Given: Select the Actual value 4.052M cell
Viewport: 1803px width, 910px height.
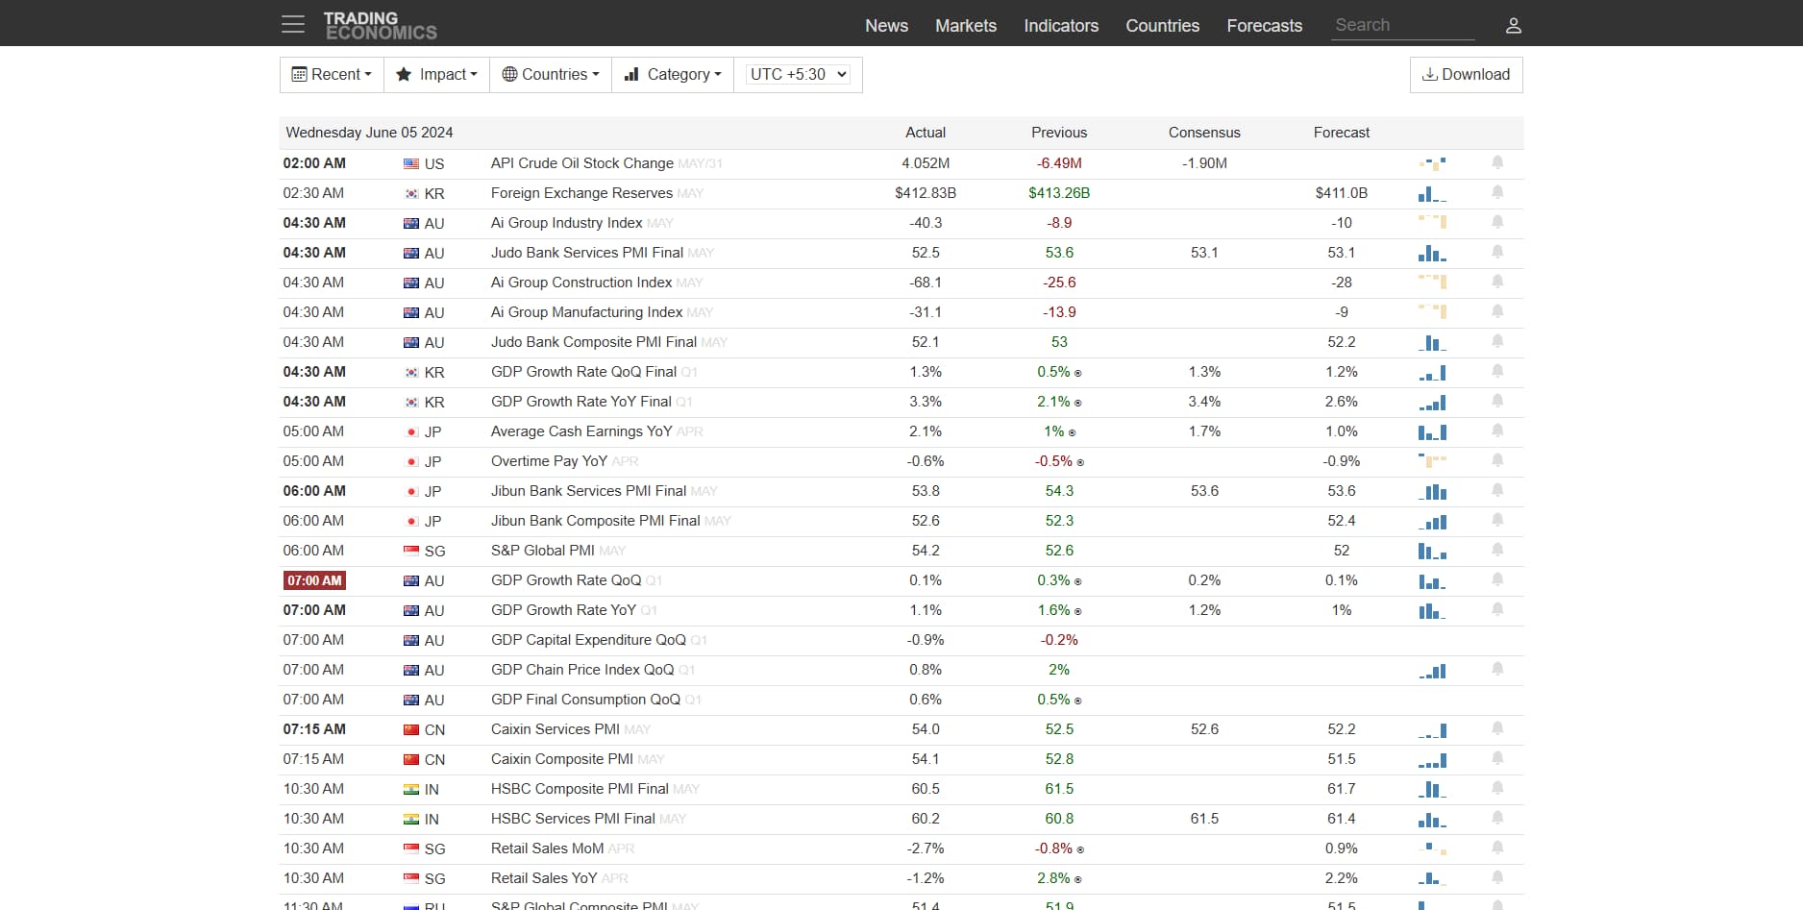Looking at the screenshot, I should pos(926,163).
